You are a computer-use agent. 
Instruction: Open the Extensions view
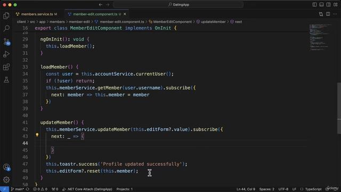pyautogui.click(x=6, y=67)
